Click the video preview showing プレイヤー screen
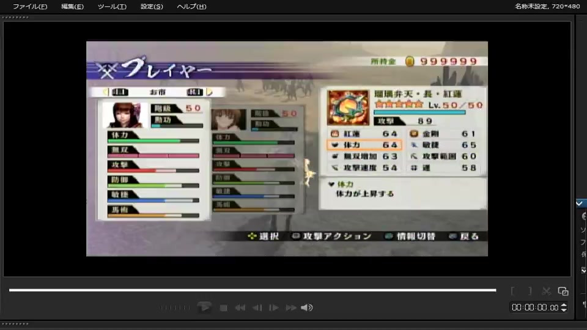 [x=287, y=148]
